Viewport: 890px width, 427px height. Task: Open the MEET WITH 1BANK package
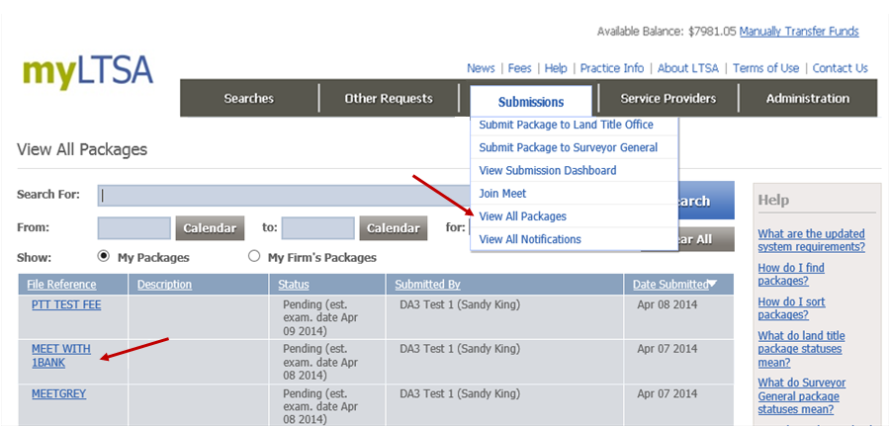pos(60,356)
